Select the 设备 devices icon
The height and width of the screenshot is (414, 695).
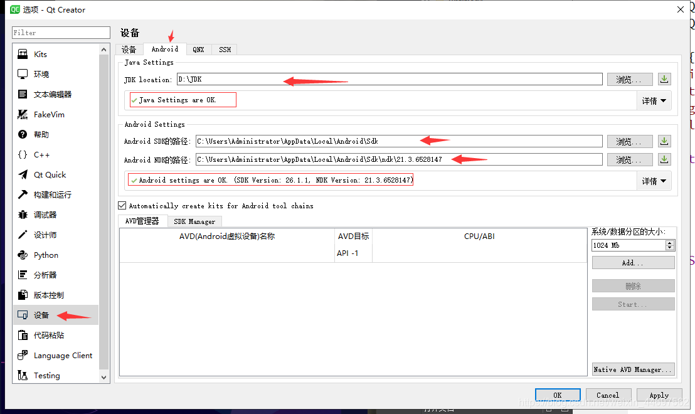click(x=23, y=315)
